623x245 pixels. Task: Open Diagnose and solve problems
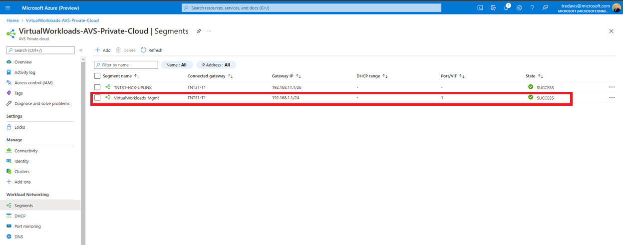42,104
